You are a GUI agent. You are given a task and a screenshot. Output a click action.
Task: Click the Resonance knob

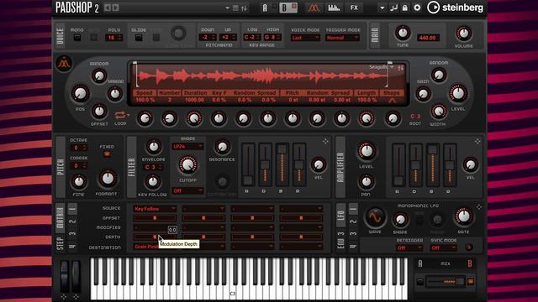[x=222, y=148]
